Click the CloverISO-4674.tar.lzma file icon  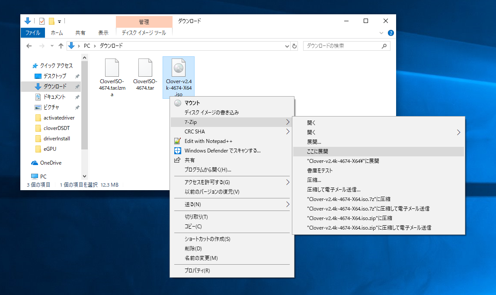coord(112,68)
